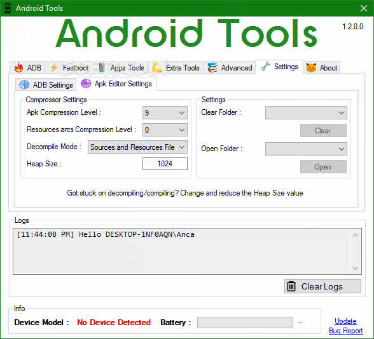The height and width of the screenshot is (339, 374).
Task: Click the Apps Tools tab icon
Action: (102, 67)
